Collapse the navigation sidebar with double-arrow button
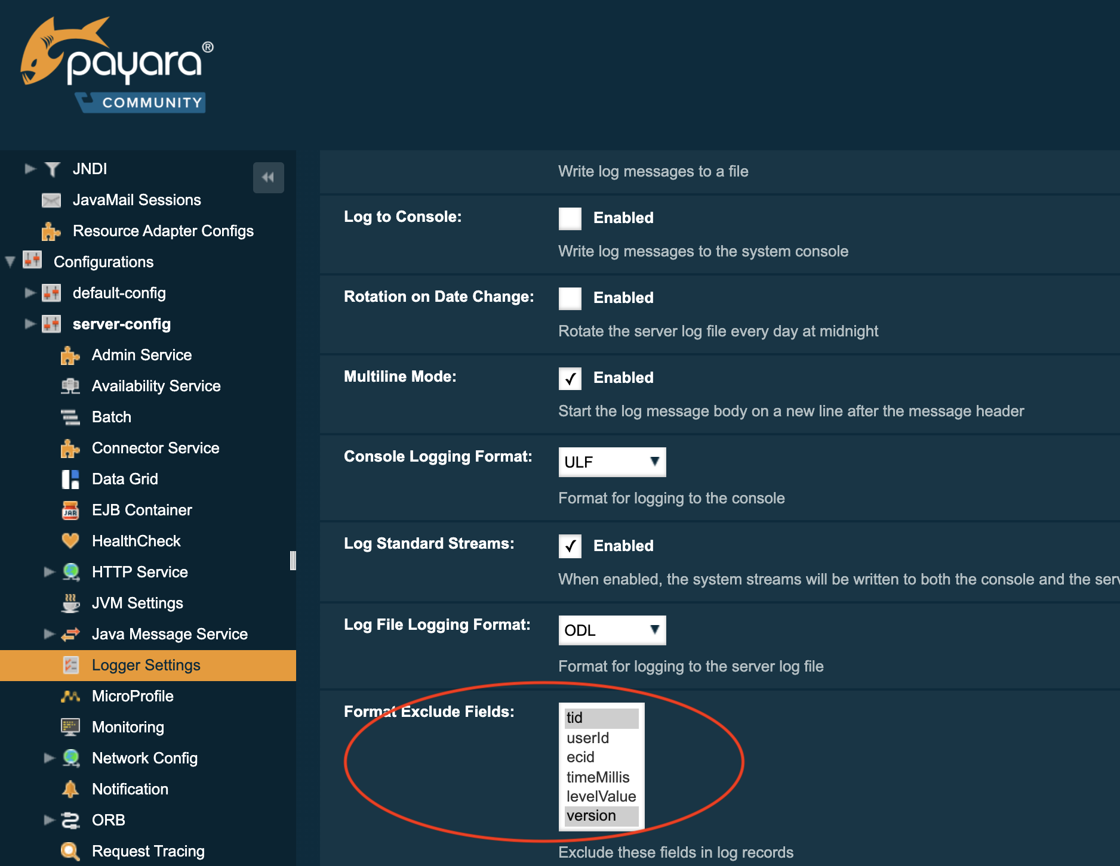The height and width of the screenshot is (866, 1120). [x=269, y=178]
